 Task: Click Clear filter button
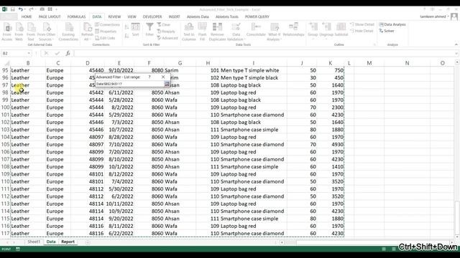click(x=164, y=25)
